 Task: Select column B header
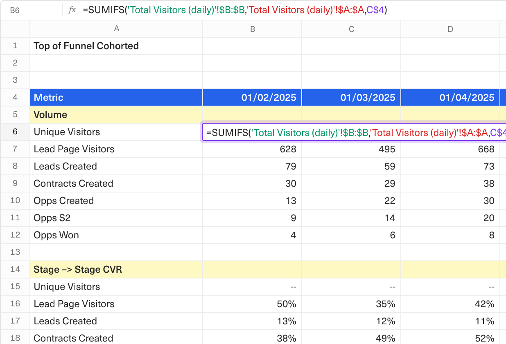(x=253, y=29)
